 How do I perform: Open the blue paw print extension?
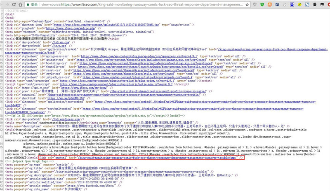(x=292, y=5)
